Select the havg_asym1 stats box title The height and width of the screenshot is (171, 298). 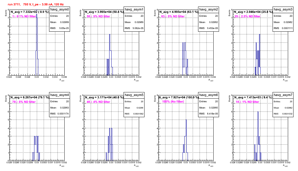[134, 10]
